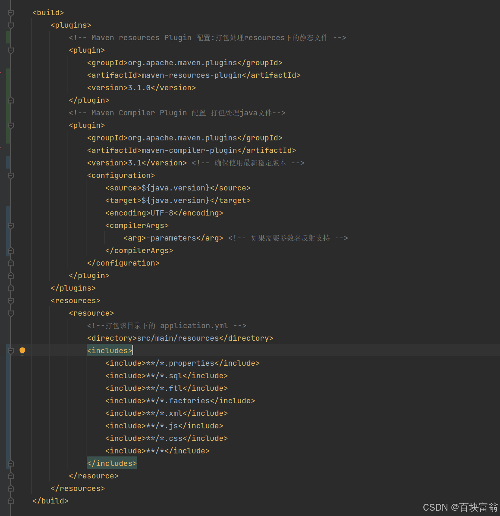The width and height of the screenshot is (500, 516).
Task: Click the <configuration> opening tag text
Action: tap(121, 176)
